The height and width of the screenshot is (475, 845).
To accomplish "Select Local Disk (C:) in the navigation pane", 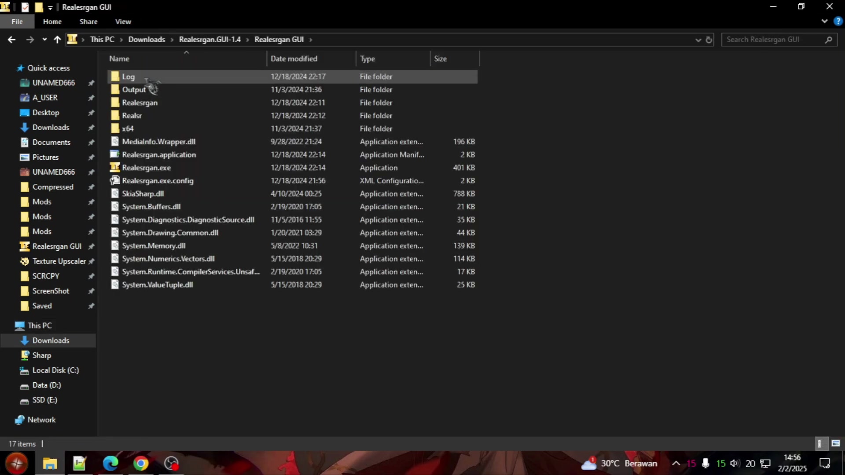I will [x=55, y=370].
